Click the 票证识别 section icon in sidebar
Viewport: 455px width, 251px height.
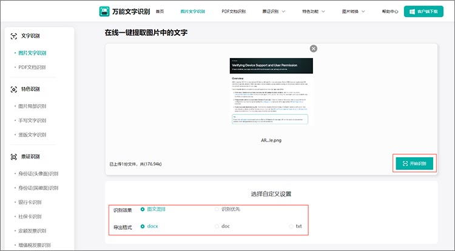pyautogui.click(x=13, y=157)
